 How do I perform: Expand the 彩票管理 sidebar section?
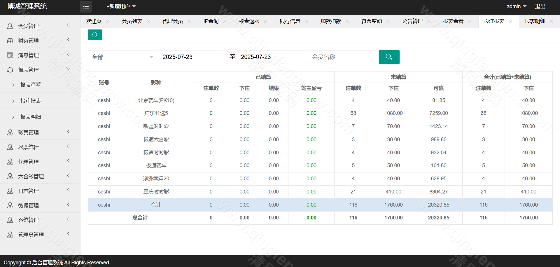[40, 132]
